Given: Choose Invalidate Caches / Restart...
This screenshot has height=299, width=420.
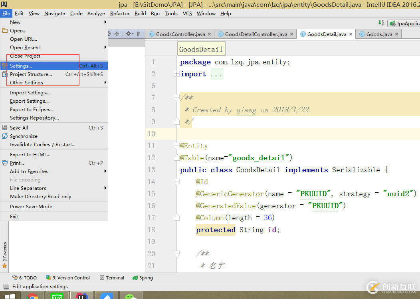Looking at the screenshot, I should click(x=54, y=145).
